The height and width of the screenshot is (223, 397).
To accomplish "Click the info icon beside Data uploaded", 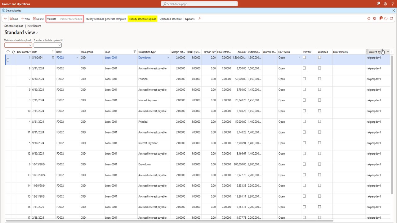I will [x=3, y=11].
